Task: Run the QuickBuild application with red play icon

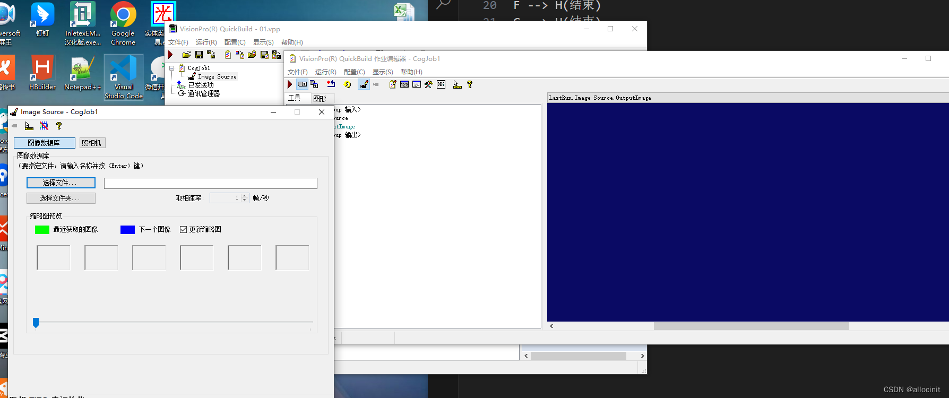Action: [x=170, y=55]
